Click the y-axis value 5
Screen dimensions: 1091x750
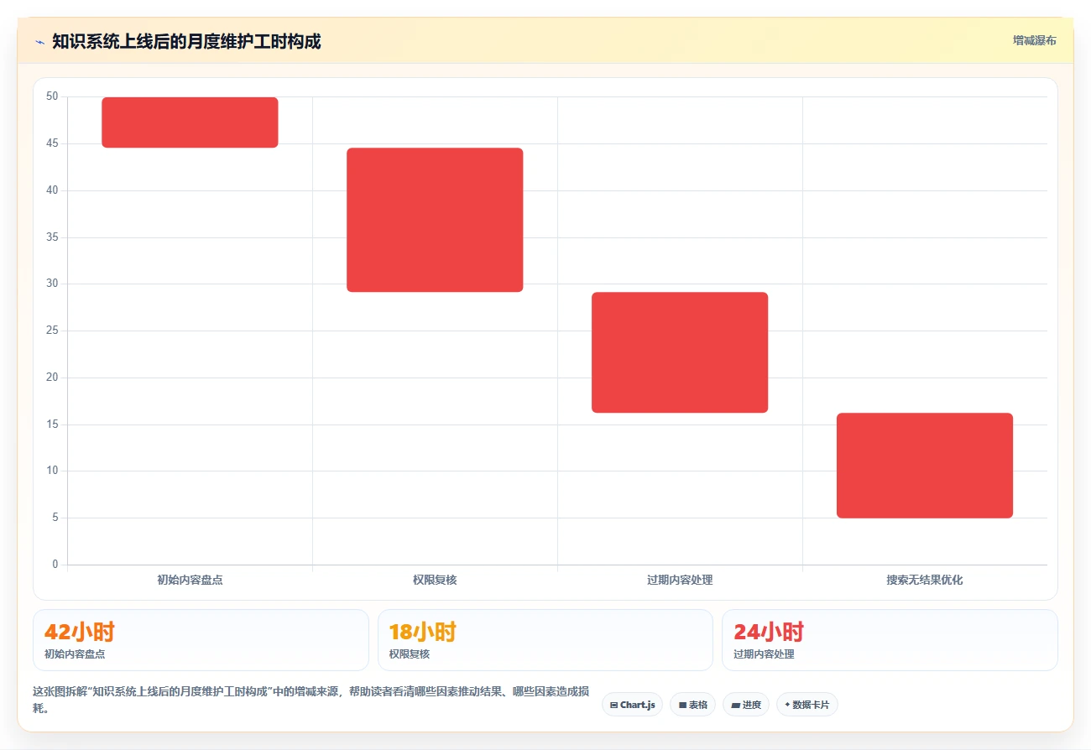click(55, 518)
